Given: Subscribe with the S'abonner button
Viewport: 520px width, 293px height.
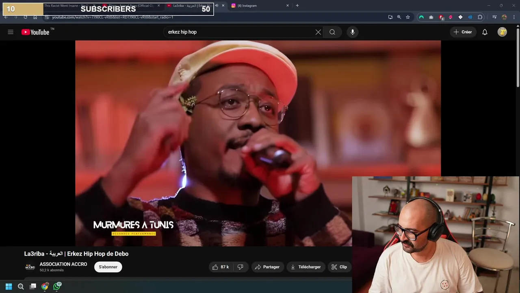Looking at the screenshot, I should (x=108, y=267).
